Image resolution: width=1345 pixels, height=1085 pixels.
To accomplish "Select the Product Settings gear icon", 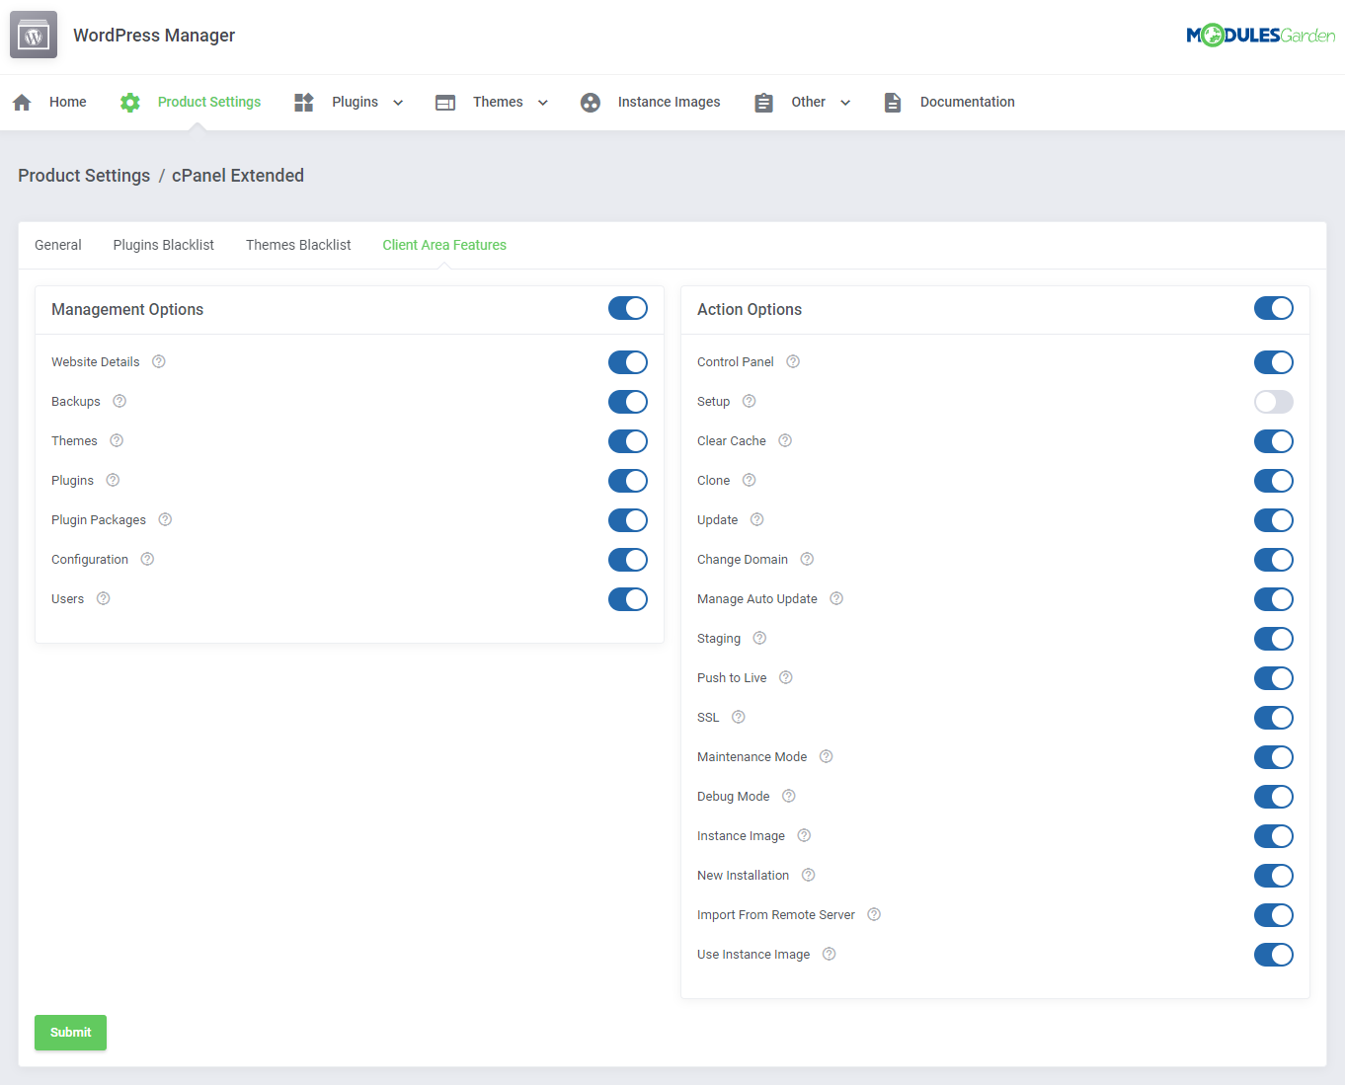I will click(129, 102).
